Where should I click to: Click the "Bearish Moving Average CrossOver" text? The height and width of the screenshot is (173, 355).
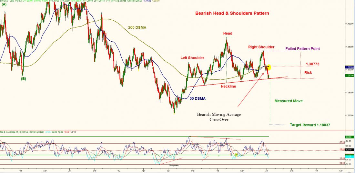pos(219,117)
